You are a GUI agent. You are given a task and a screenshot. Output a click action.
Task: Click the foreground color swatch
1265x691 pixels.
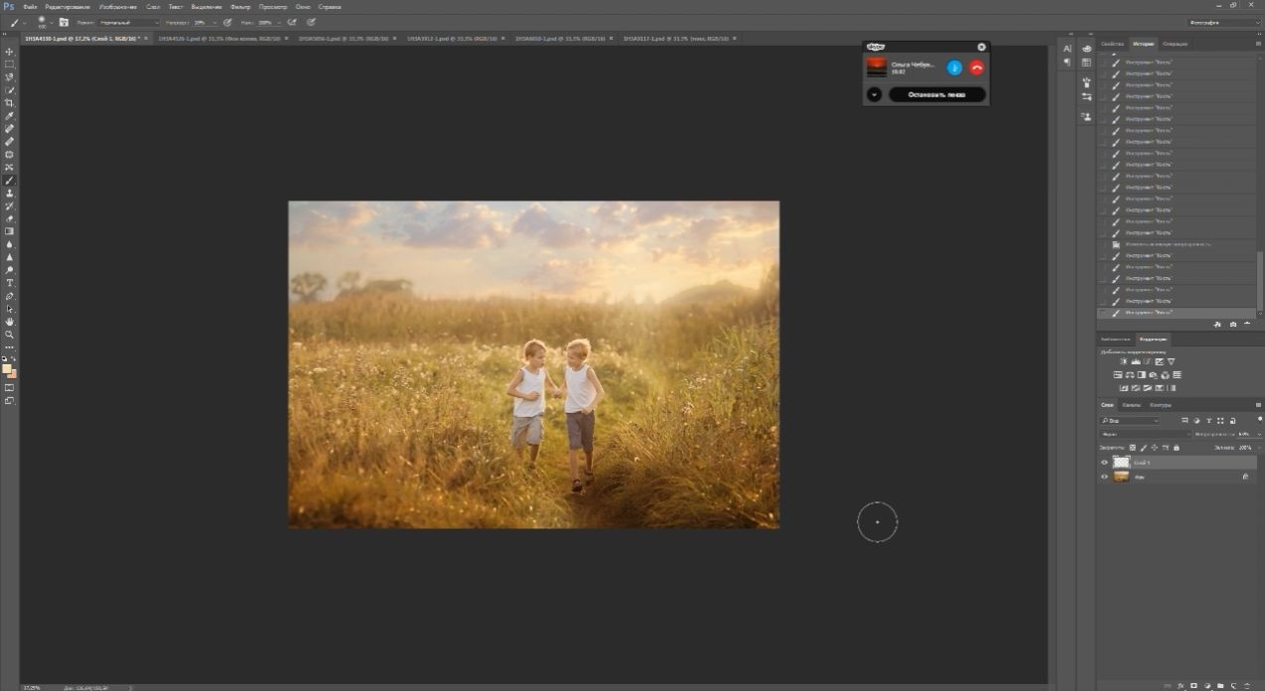[x=7, y=368]
